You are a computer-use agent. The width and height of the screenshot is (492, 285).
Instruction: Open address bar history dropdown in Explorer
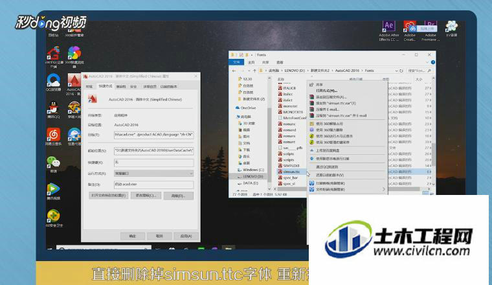[x=396, y=71]
